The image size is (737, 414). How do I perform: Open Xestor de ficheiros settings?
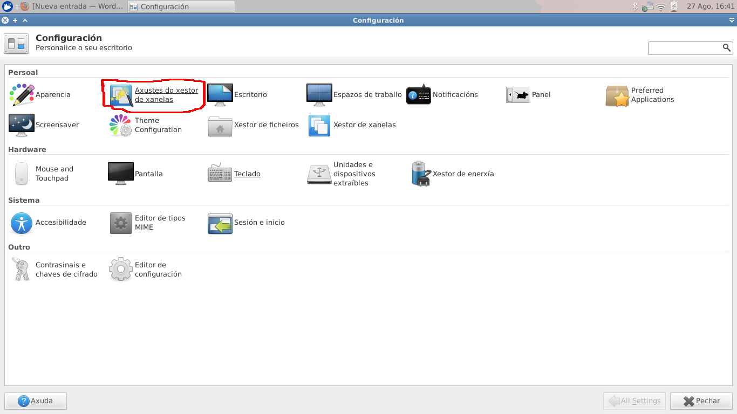click(254, 125)
